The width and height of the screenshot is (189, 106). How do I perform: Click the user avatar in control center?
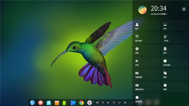click(x=142, y=10)
